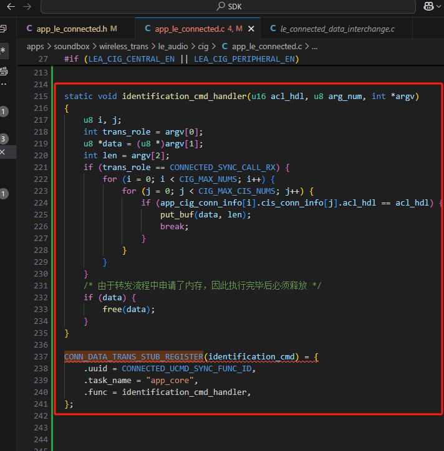Open the Copilot icon in the title bar
This screenshot has height=451, width=444.
[x=428, y=6]
